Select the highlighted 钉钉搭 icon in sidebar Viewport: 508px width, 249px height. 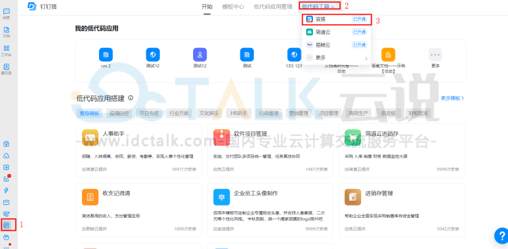[x=6, y=225]
